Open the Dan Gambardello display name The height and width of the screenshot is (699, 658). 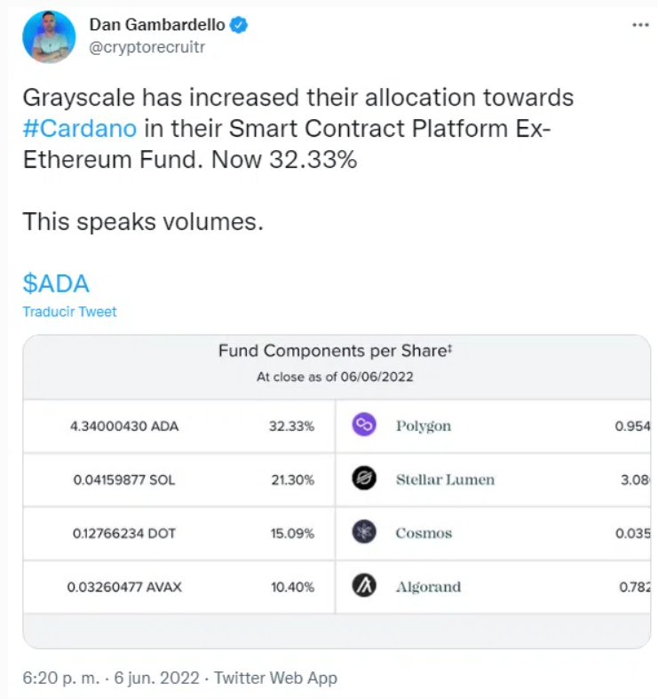tap(157, 26)
